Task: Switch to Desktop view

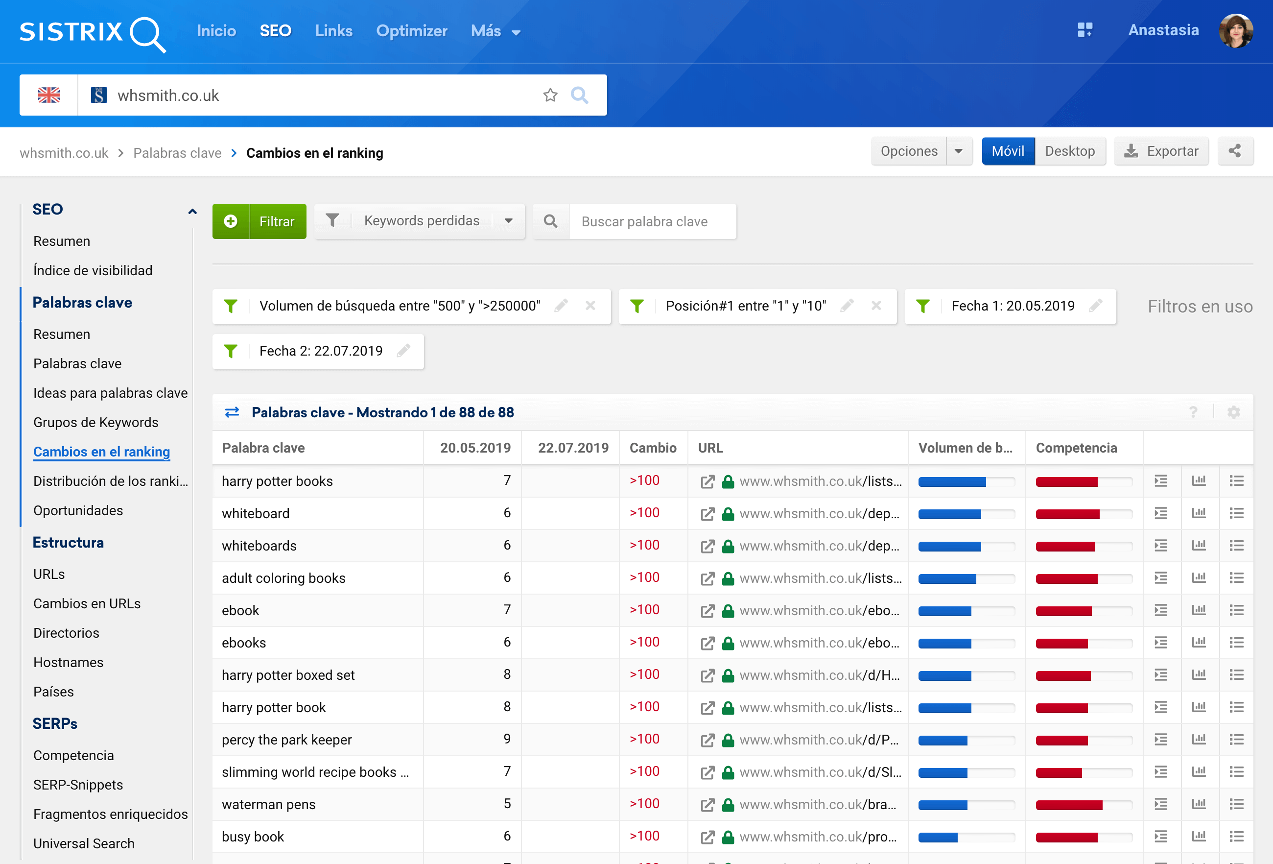Action: click(x=1069, y=151)
